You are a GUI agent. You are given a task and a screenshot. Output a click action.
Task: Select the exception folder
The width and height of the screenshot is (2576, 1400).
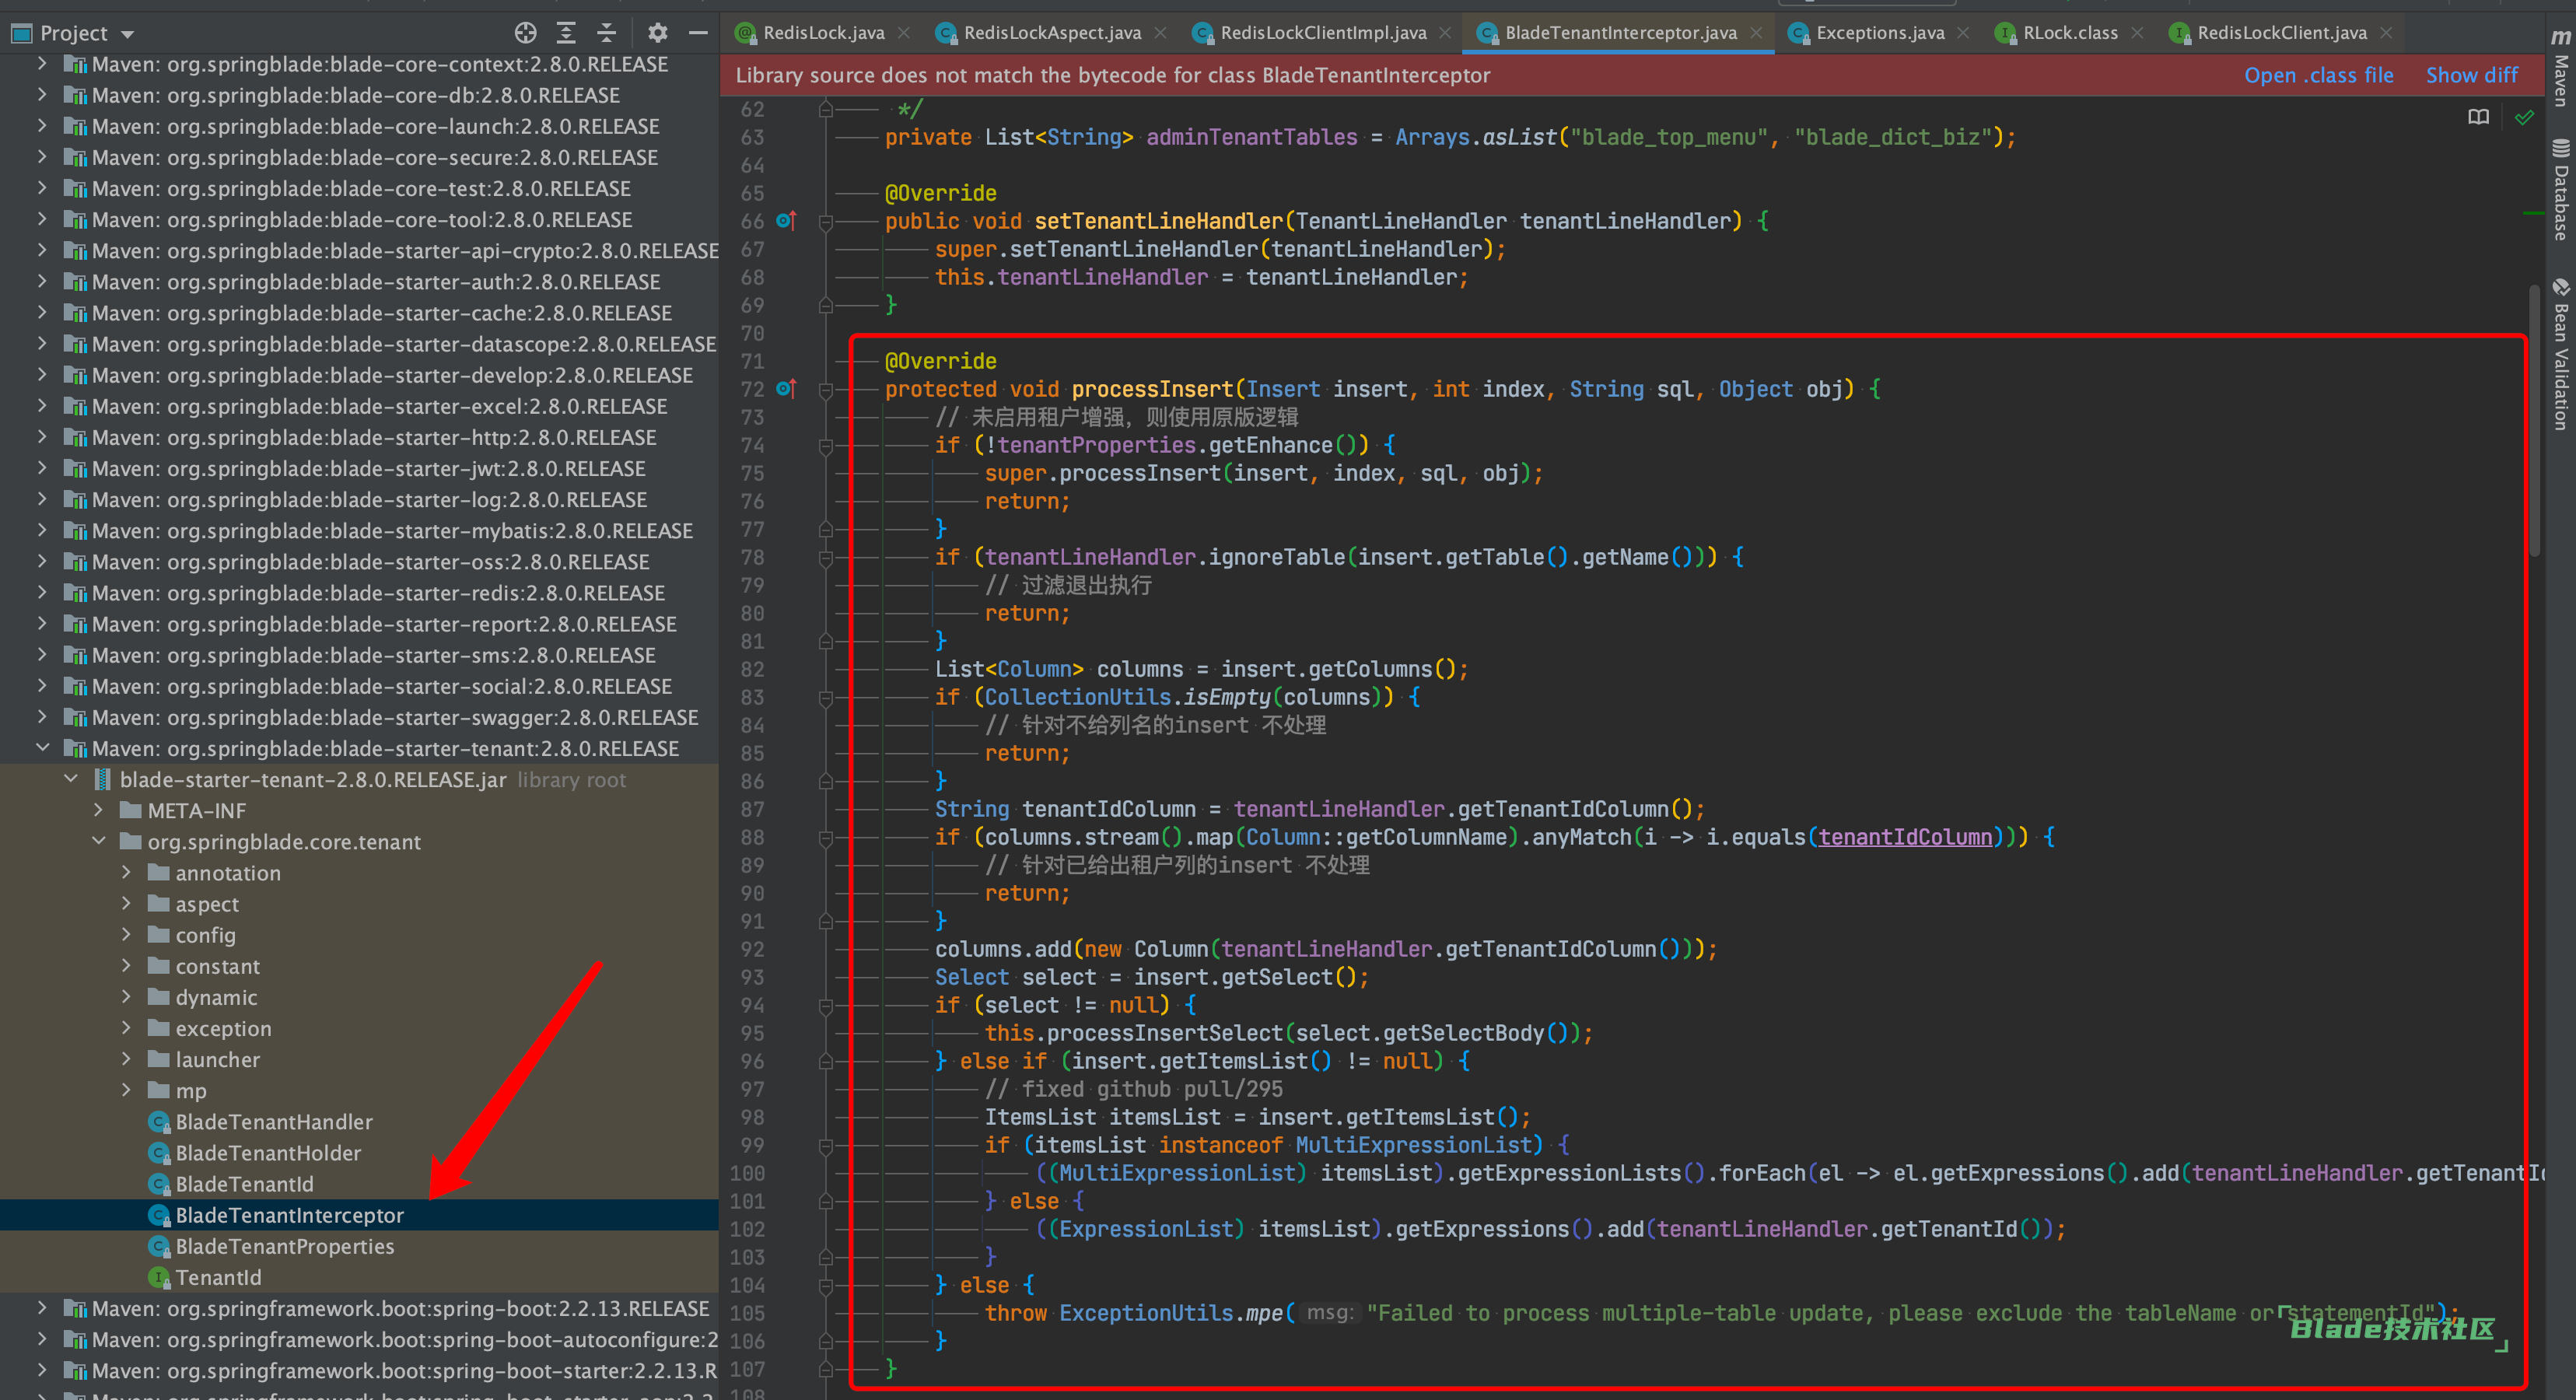coord(223,1028)
